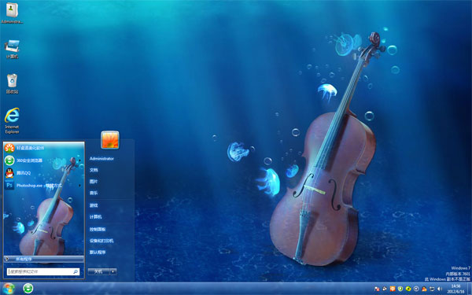Image resolution: width=472 pixels, height=295 pixels.
Task: Open the 回收站 recycle bin icon
Action: point(12,83)
